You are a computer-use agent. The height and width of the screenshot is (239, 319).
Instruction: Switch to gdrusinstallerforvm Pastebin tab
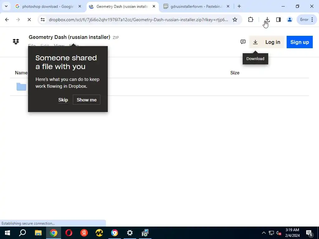click(x=197, y=7)
